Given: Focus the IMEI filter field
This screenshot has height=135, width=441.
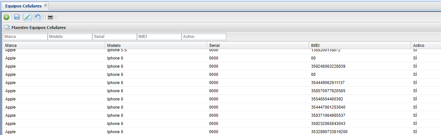Looking at the screenshot, I should (x=159, y=36).
